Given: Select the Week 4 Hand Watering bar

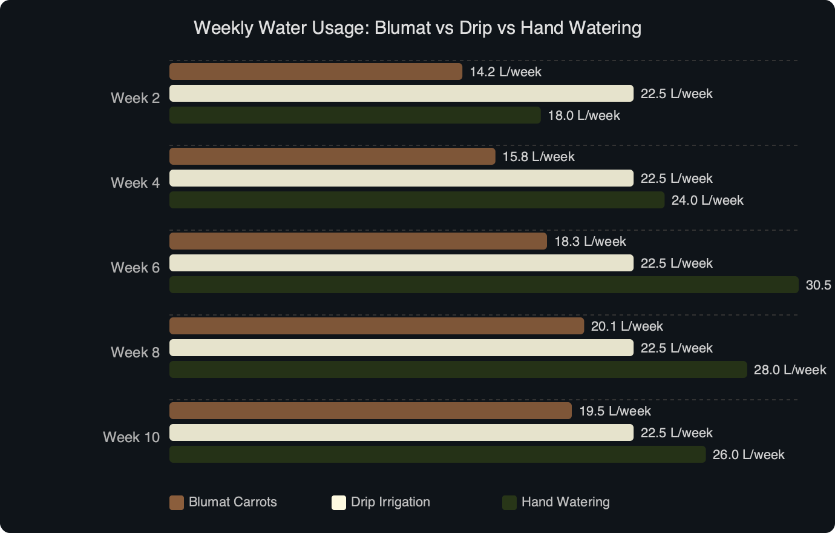Looking at the screenshot, I should tap(417, 200).
